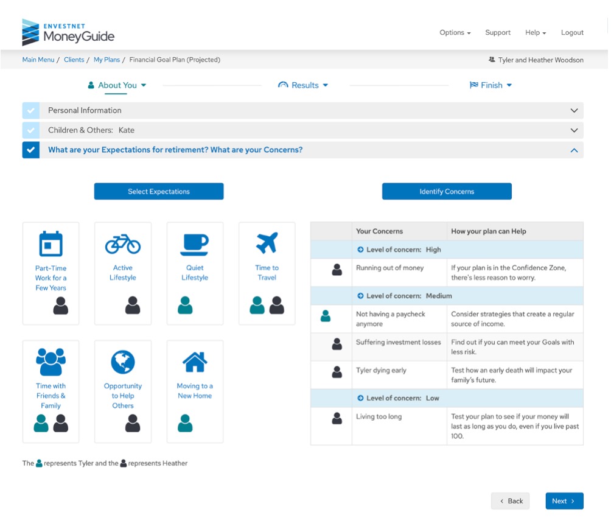Select the 'Tyler dying early' concern
This screenshot has height=532, width=611.
coord(381,370)
